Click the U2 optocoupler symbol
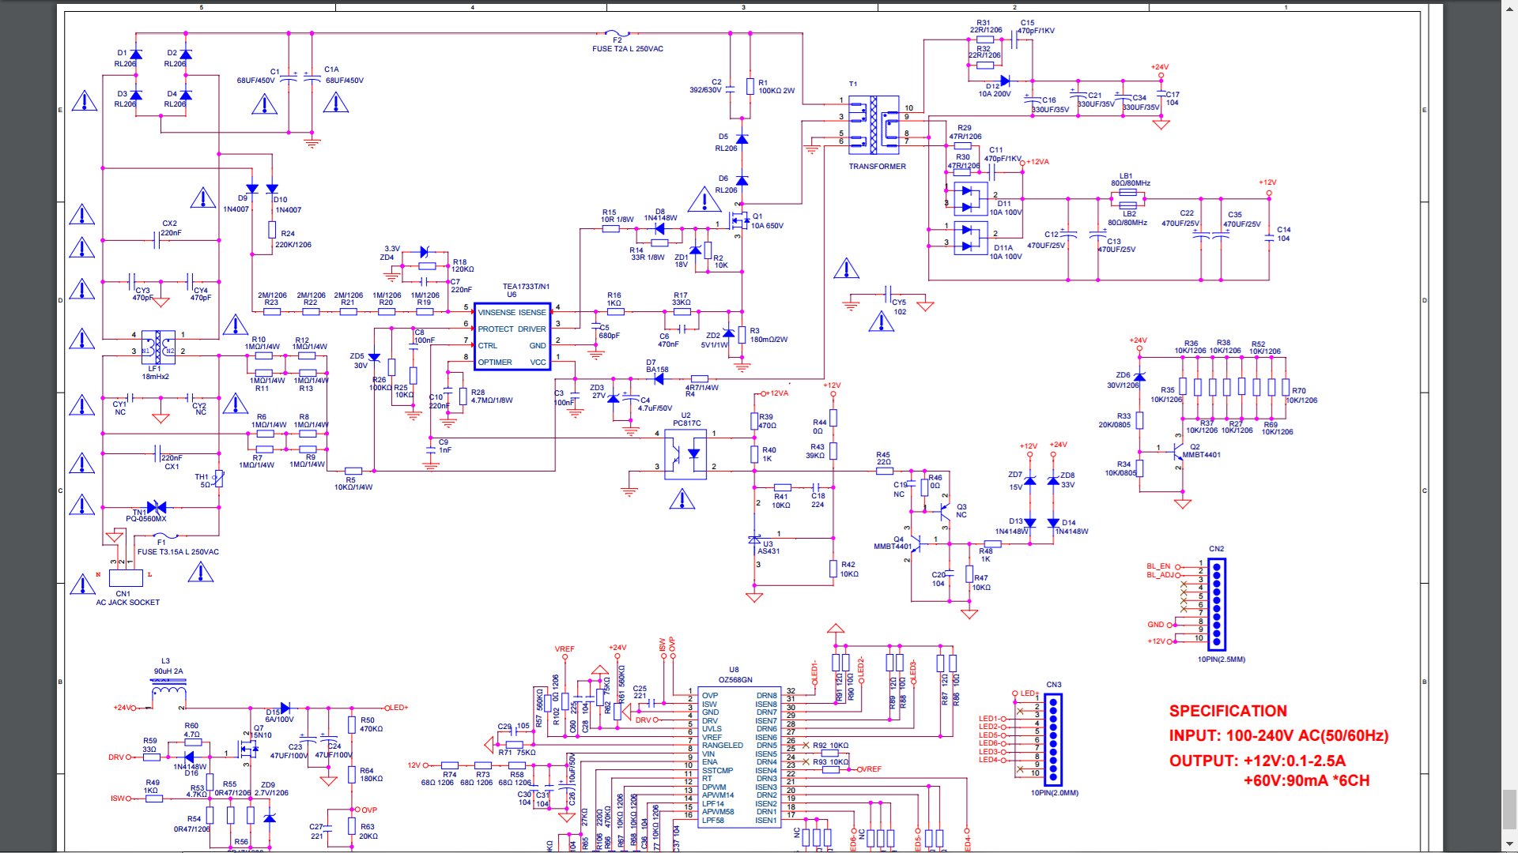 pyautogui.click(x=685, y=455)
